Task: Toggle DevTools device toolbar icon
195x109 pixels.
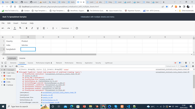Action: (x=5, y=63)
